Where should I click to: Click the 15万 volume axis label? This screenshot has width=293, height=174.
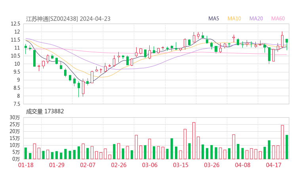[x=15, y=138]
